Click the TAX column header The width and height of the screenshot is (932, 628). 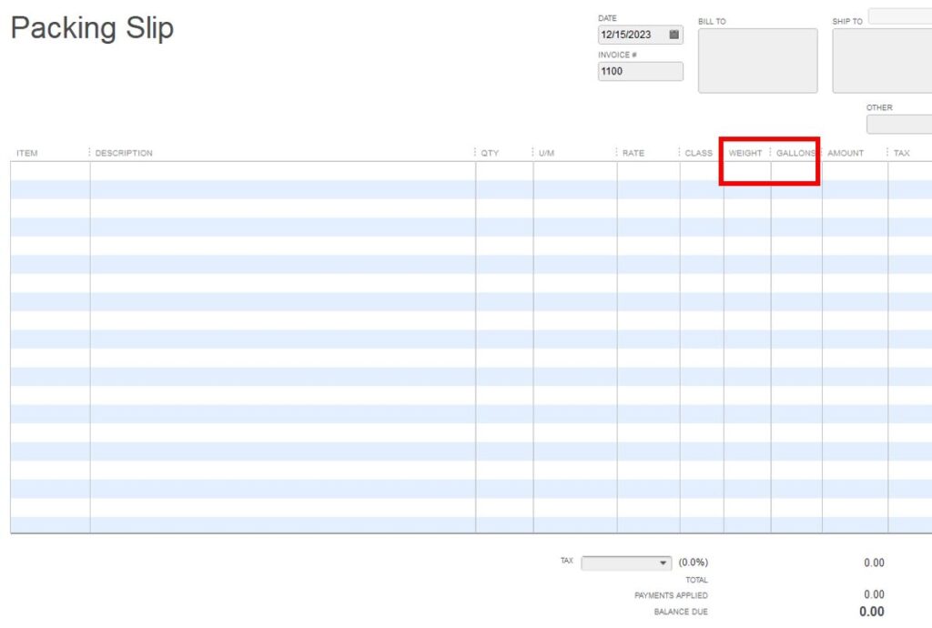pos(901,153)
